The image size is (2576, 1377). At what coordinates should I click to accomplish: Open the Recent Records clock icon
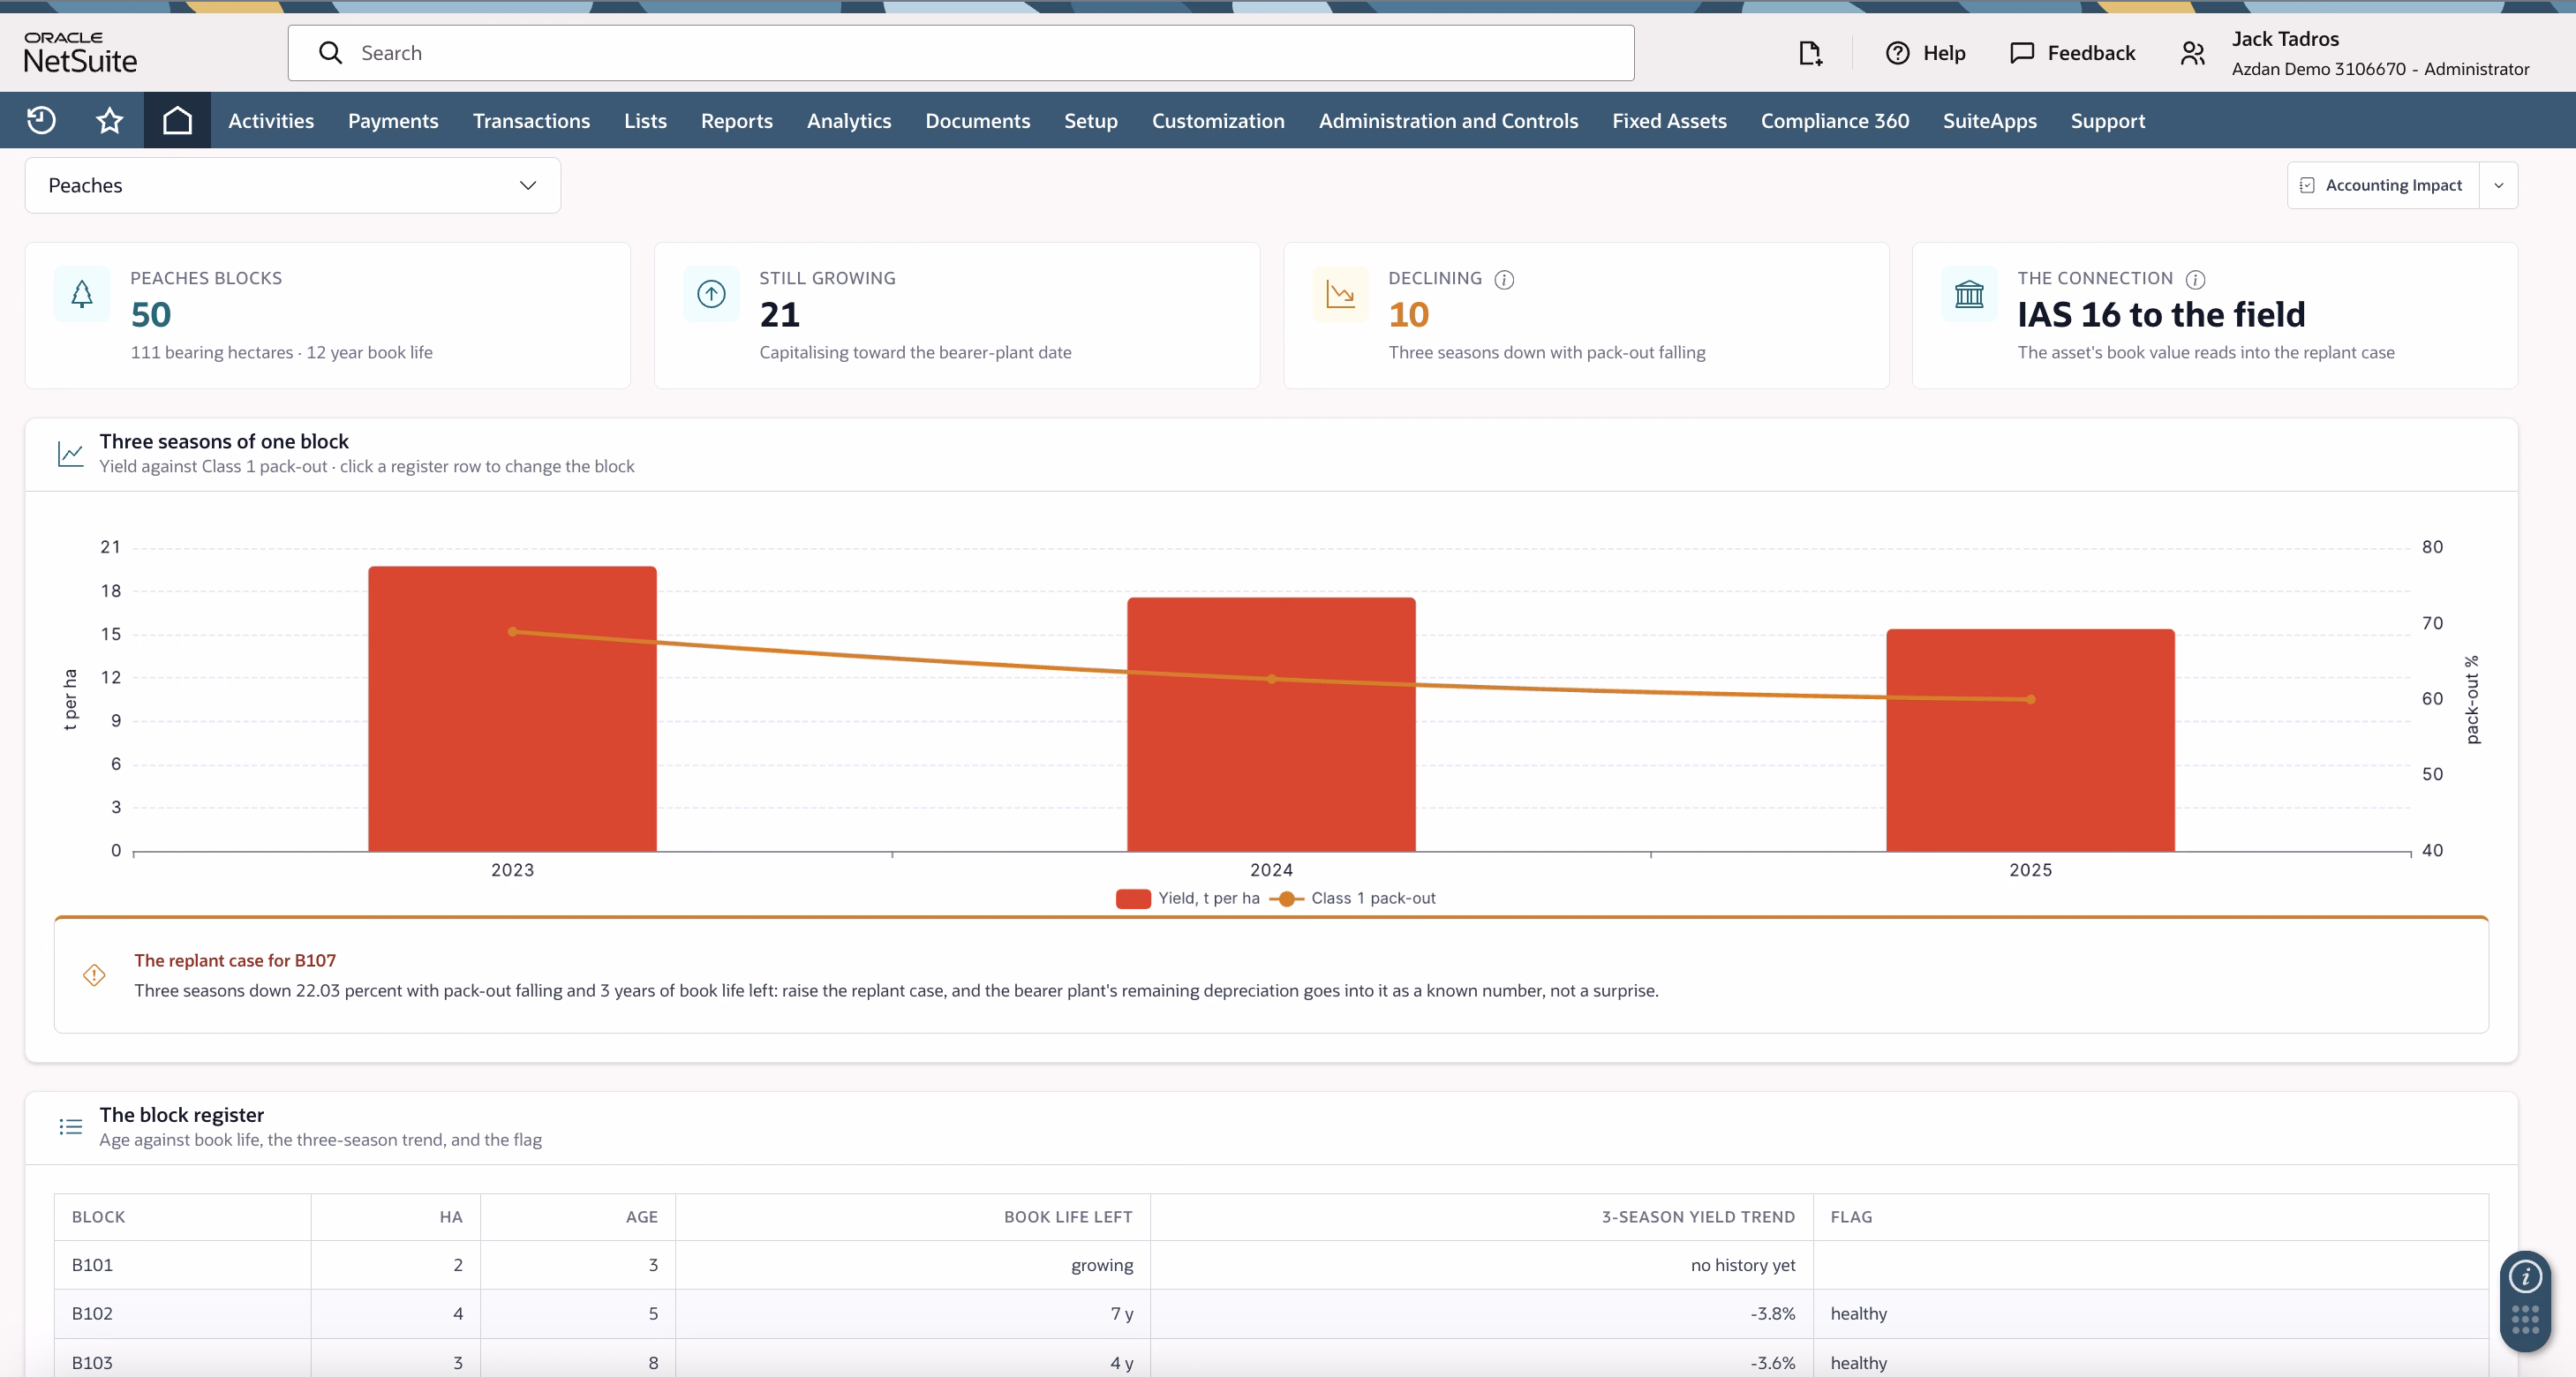click(x=41, y=120)
